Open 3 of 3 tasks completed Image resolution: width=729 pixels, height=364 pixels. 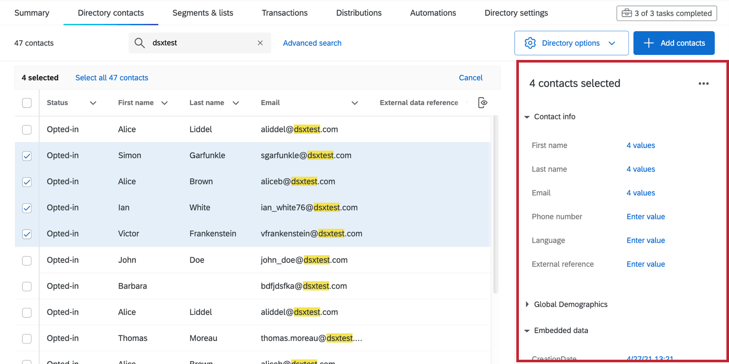pyautogui.click(x=667, y=13)
